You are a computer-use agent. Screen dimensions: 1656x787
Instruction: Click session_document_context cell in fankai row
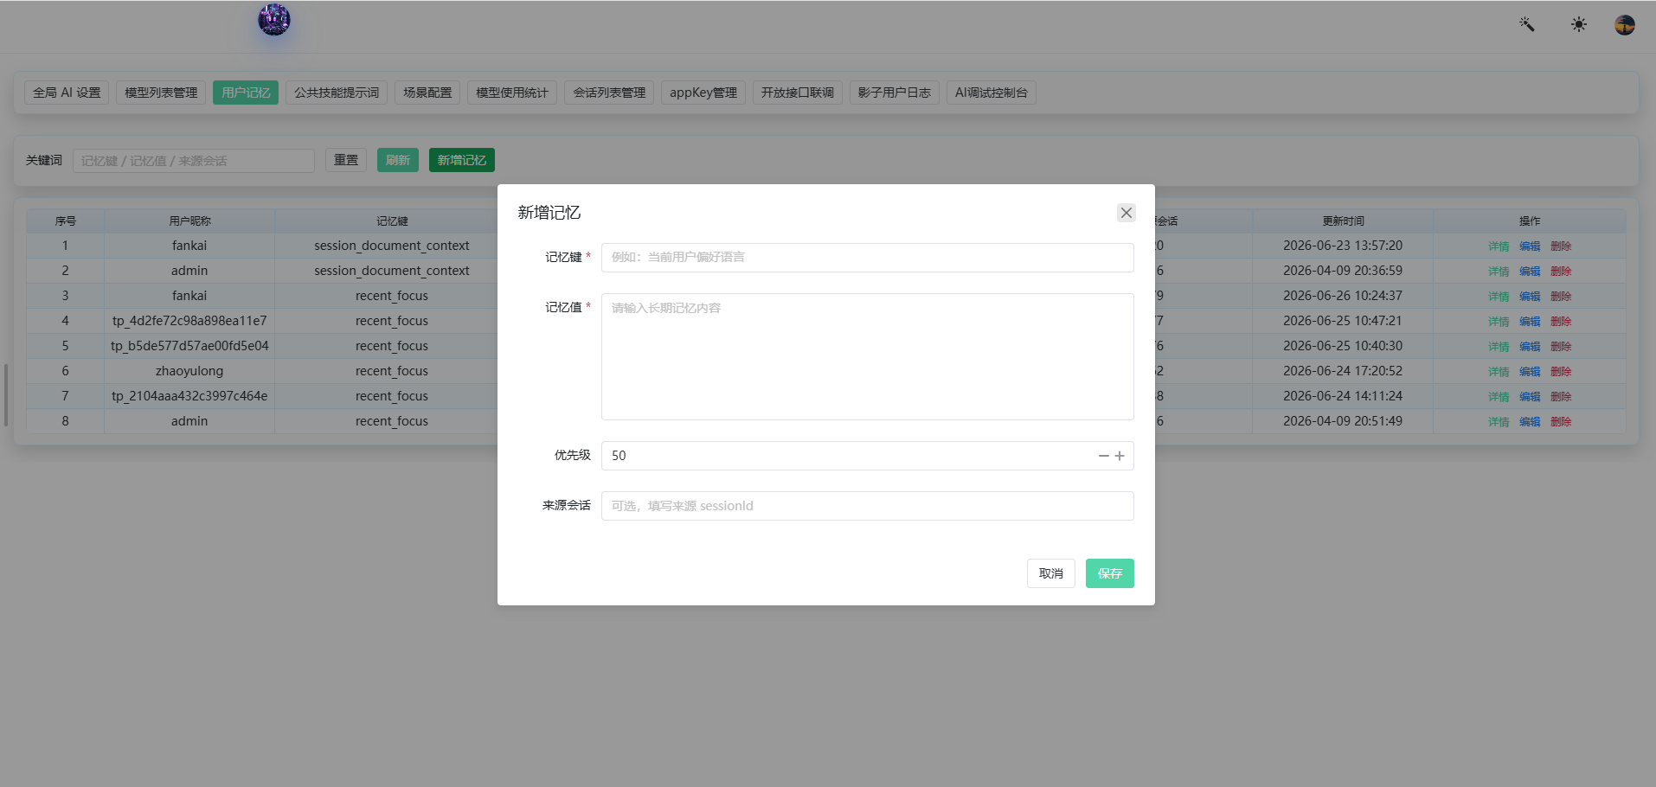click(392, 246)
